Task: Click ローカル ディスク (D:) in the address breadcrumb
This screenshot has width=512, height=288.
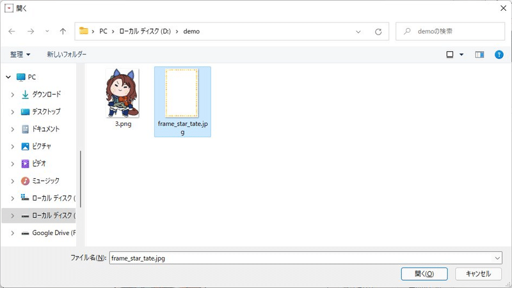Action: [x=145, y=31]
